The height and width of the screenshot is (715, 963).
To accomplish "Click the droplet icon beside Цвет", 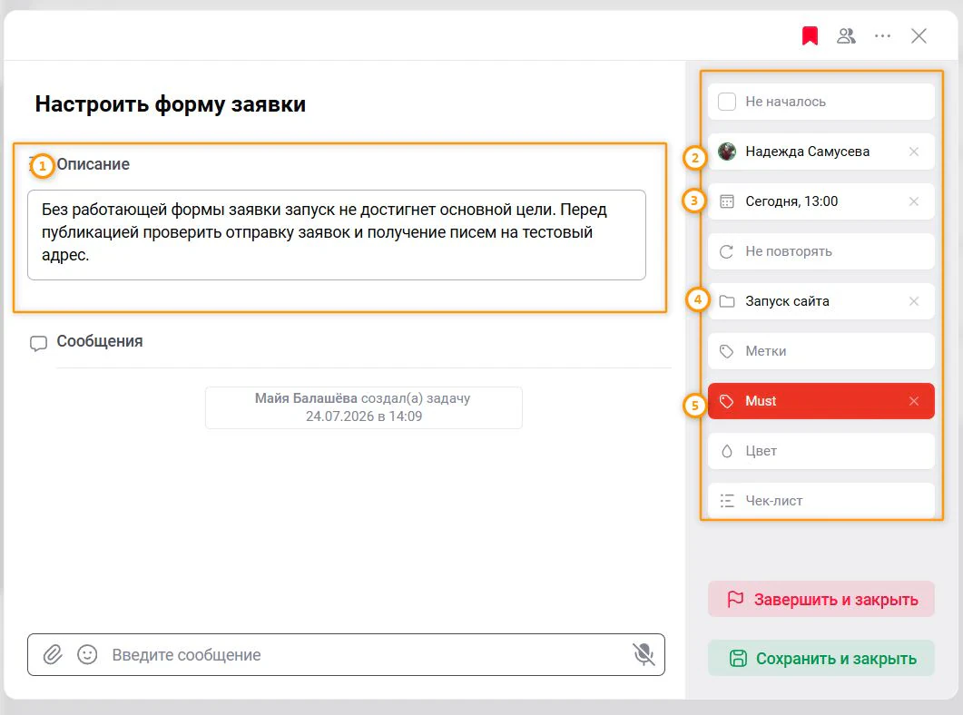I will pyautogui.click(x=726, y=451).
